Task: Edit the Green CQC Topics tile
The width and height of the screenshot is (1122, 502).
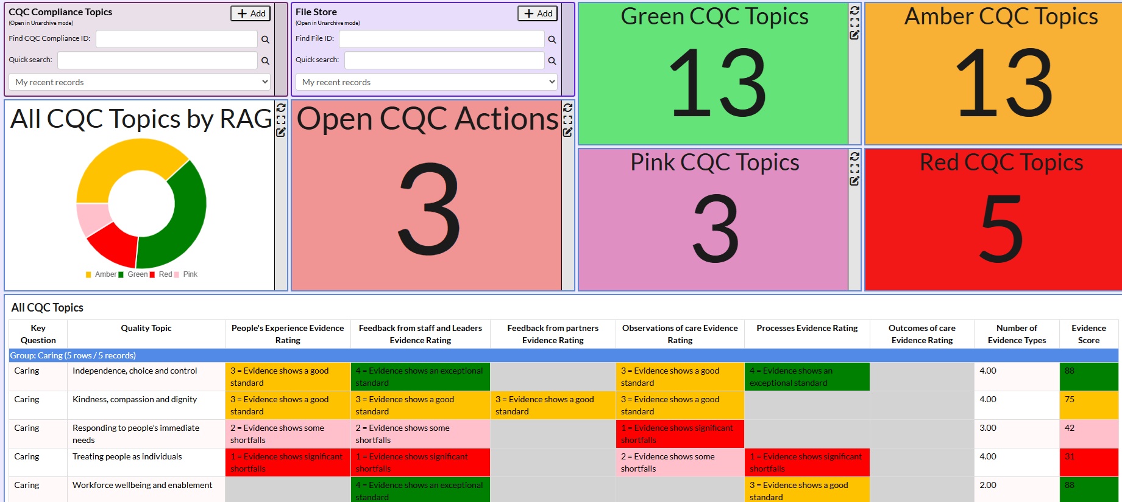Action: [854, 35]
